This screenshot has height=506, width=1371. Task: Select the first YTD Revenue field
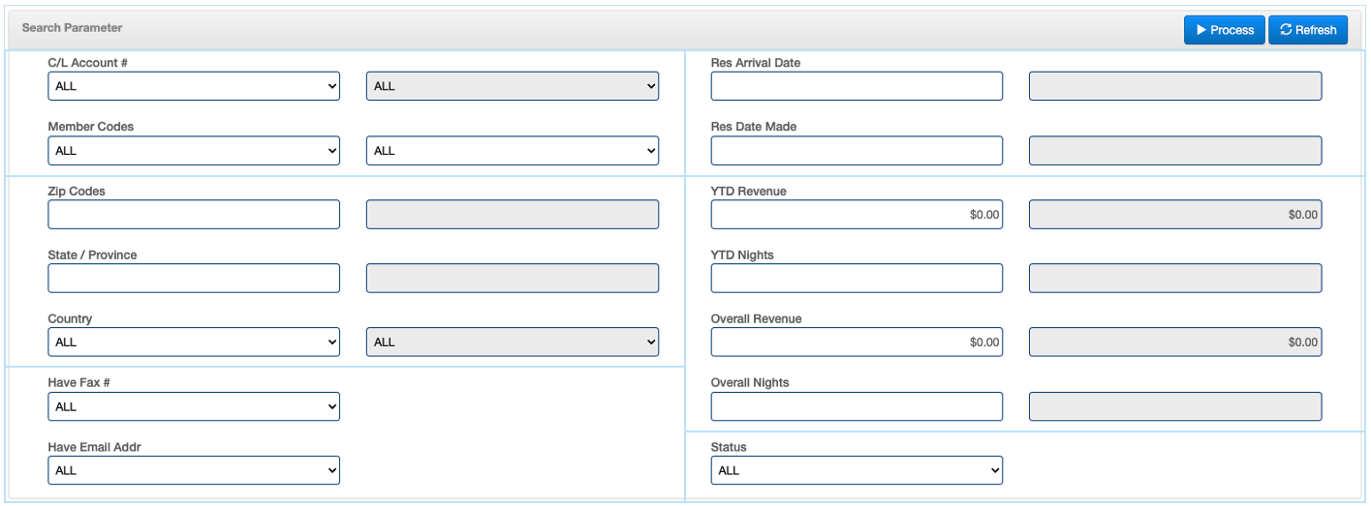click(x=857, y=215)
